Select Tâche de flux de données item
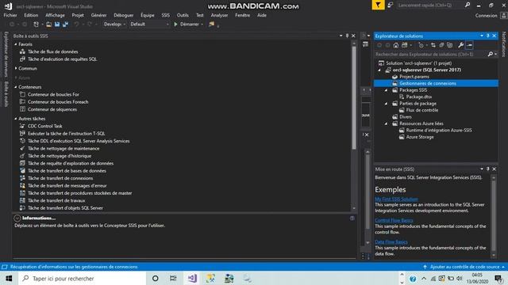 [x=52, y=51]
